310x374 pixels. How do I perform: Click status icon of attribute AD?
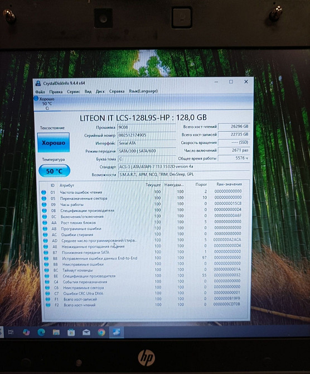pos(46,241)
